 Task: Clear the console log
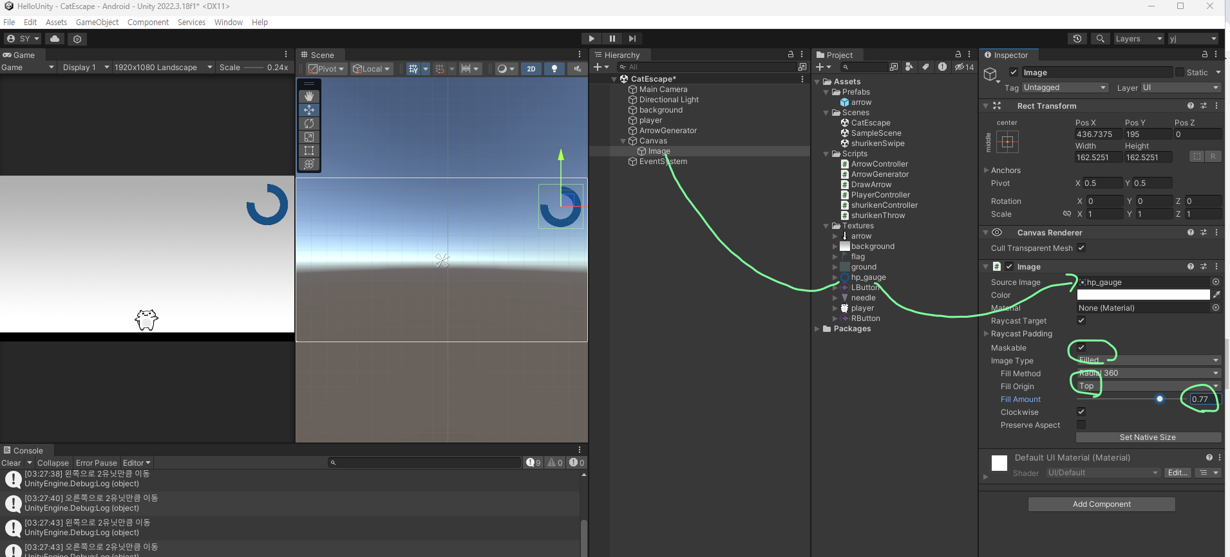(11, 462)
